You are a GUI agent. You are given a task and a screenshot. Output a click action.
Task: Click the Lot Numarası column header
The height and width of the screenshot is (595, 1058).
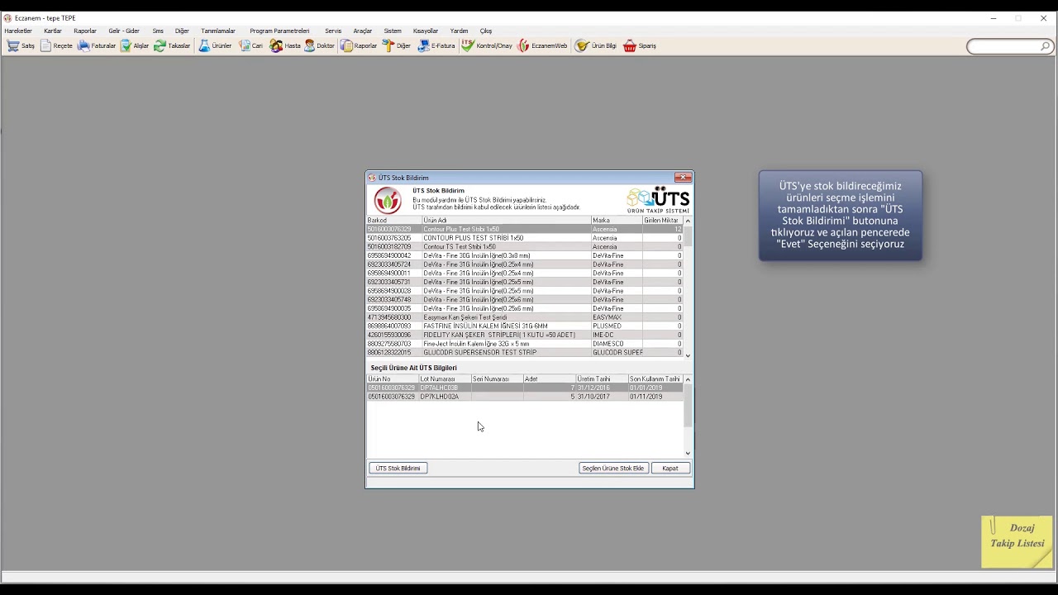coord(445,379)
